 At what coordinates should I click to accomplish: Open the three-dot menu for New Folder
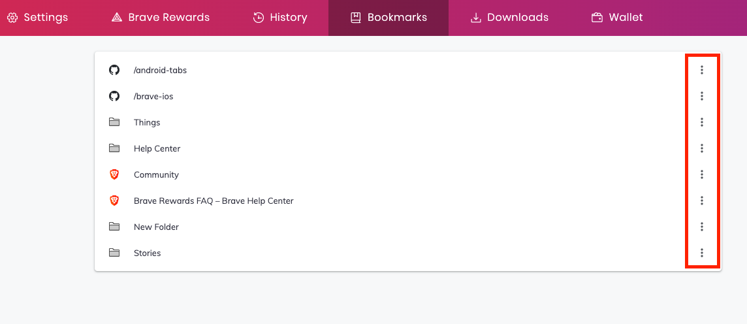702,227
